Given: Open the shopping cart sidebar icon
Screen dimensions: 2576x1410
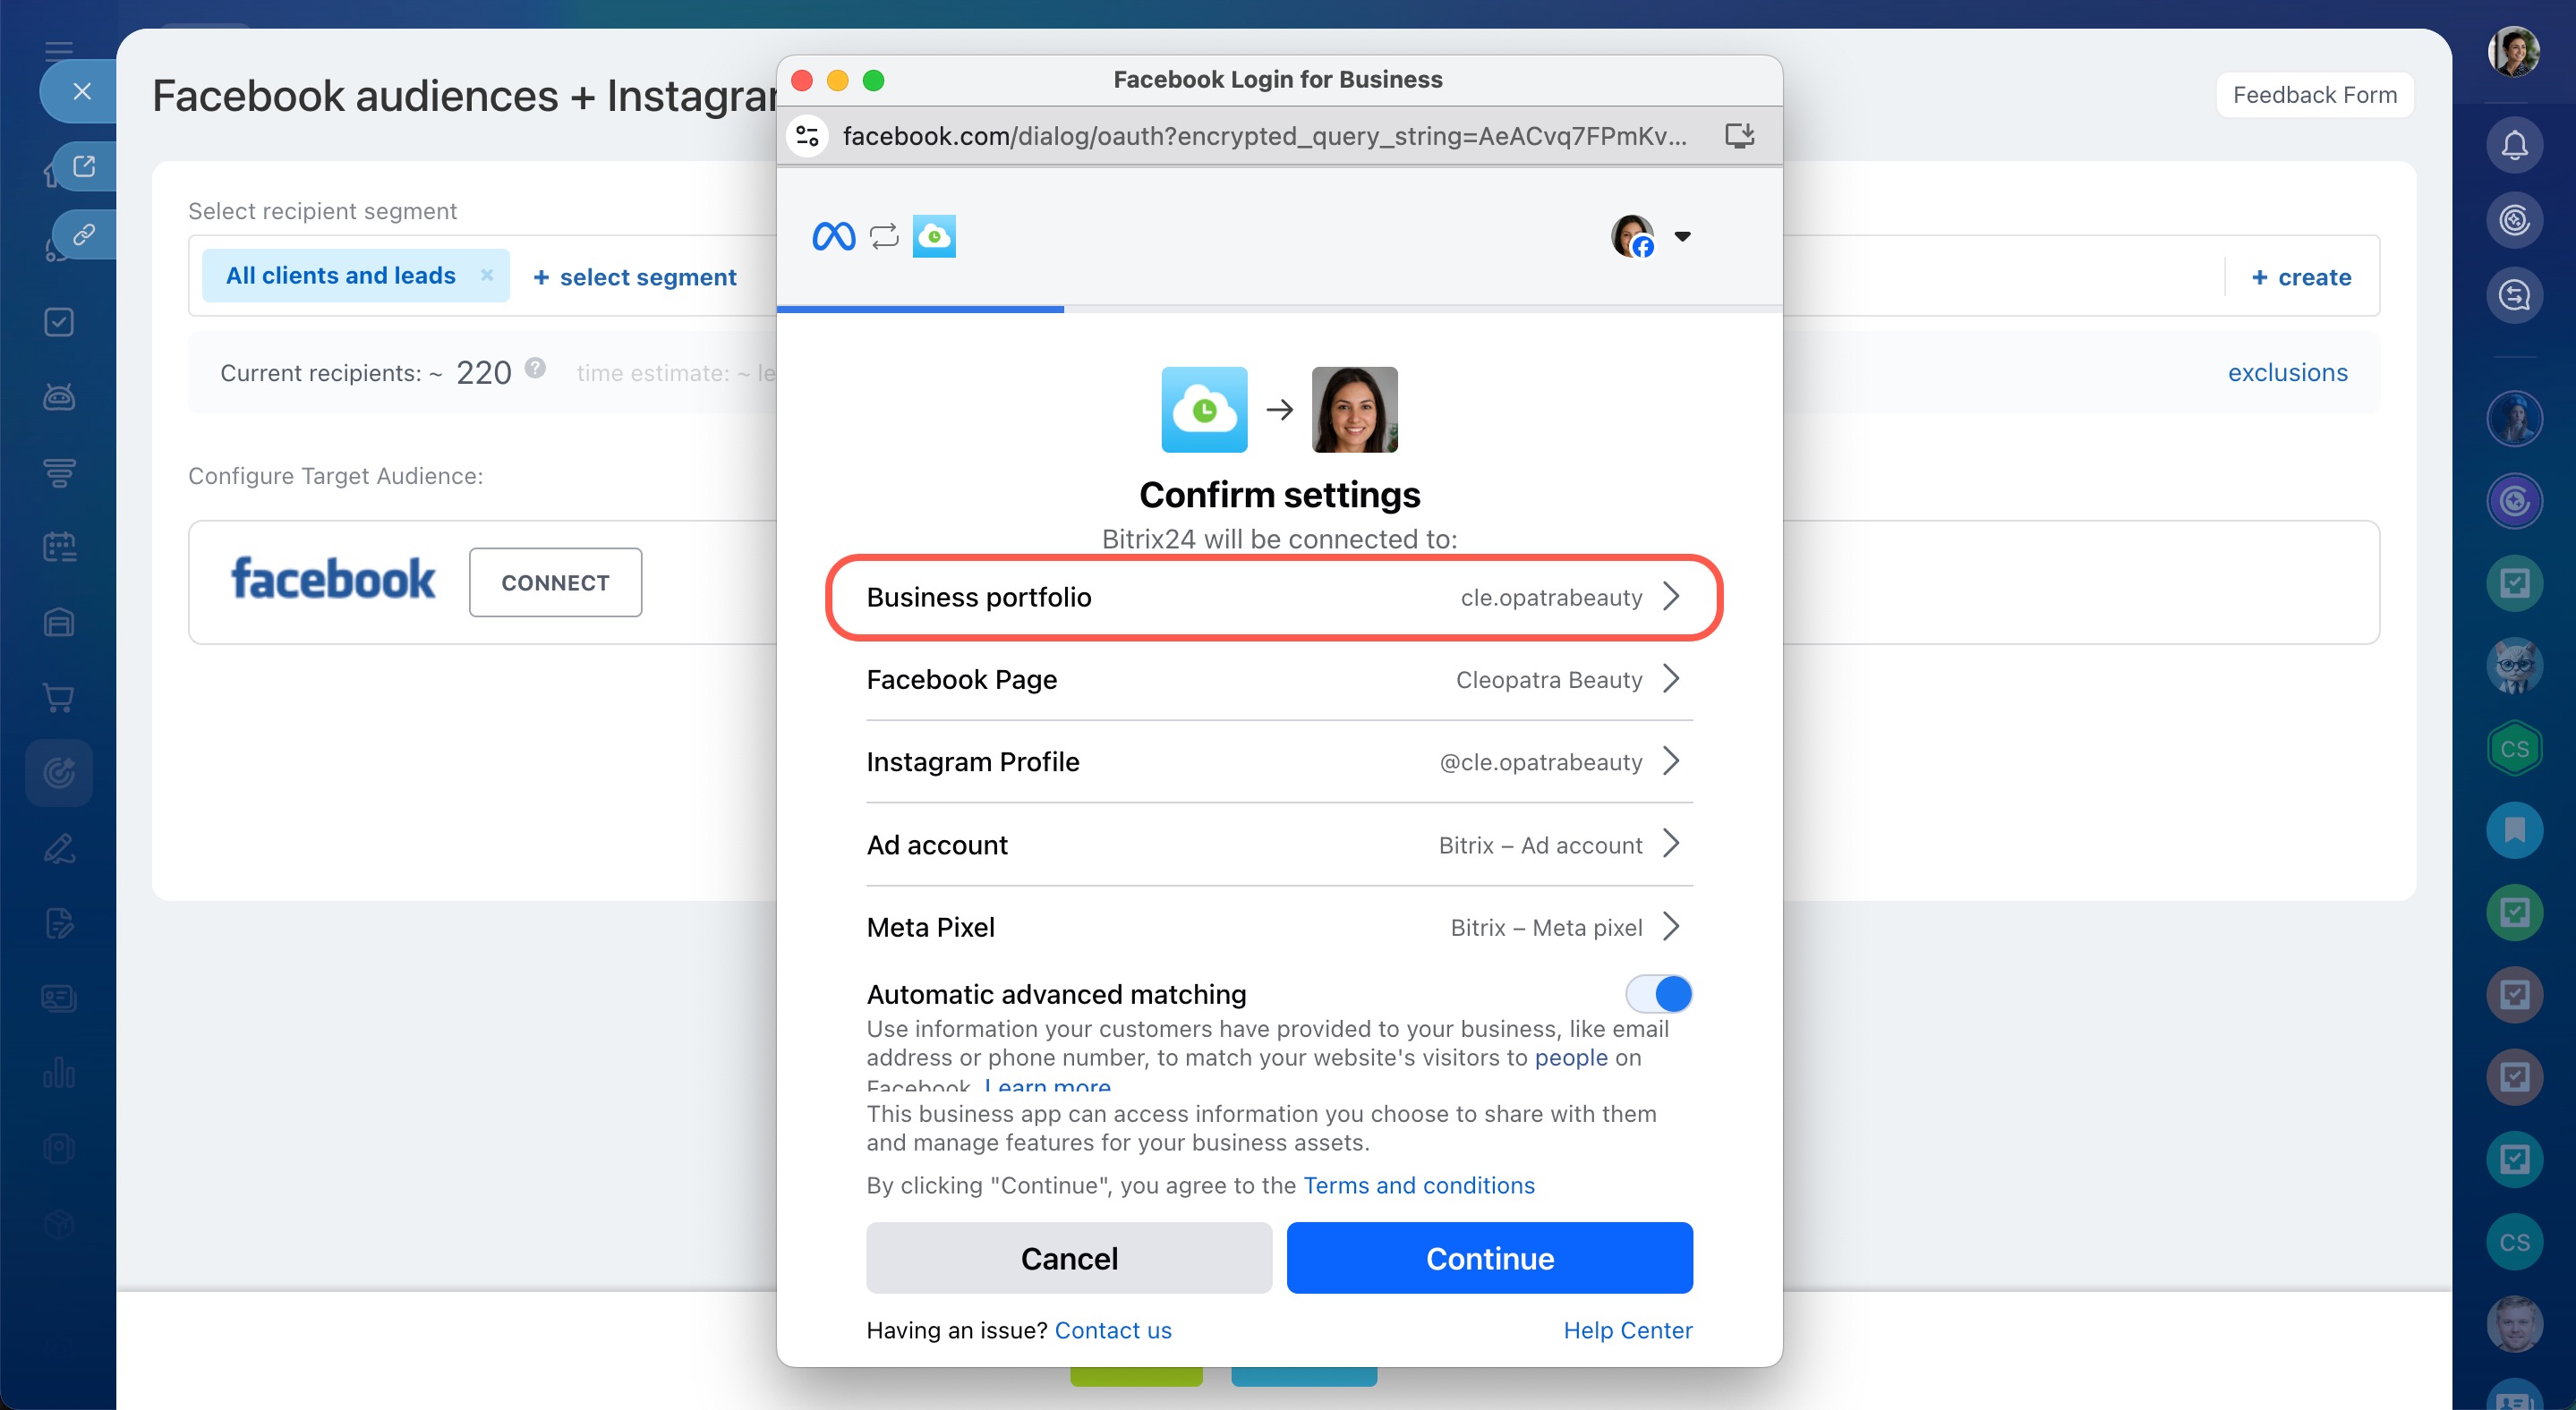Looking at the screenshot, I should point(59,698).
